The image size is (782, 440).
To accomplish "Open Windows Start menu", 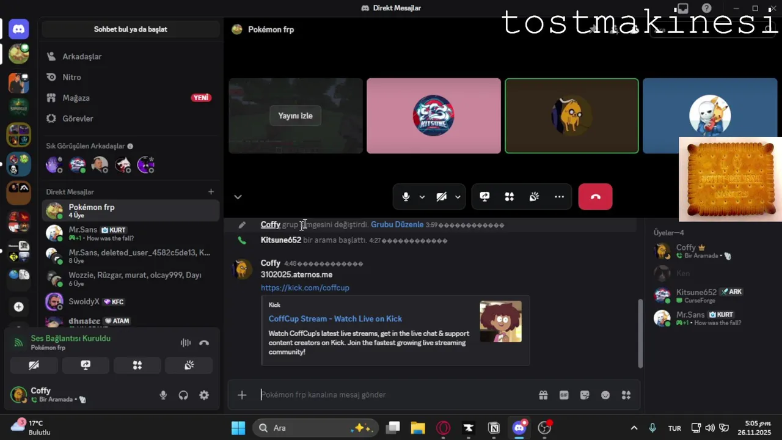I will tap(238, 428).
